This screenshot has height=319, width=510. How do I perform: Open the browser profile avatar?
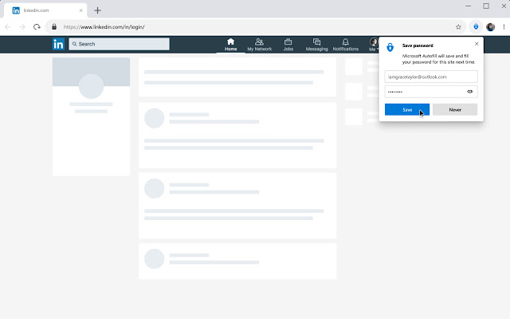coord(491,27)
